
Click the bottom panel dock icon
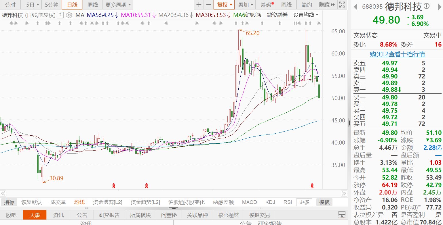click(342, 215)
